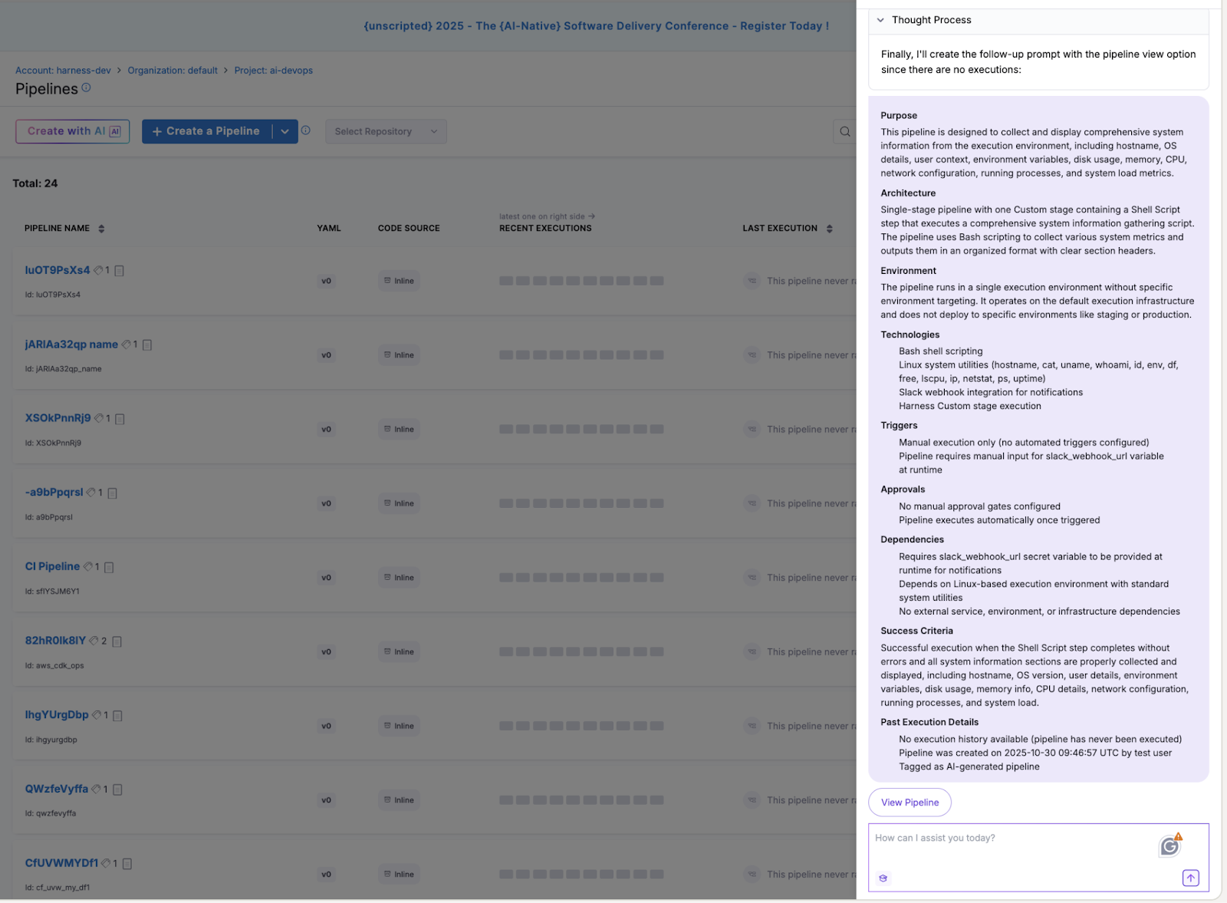Click the CODE SOURCE column header

[409, 229]
